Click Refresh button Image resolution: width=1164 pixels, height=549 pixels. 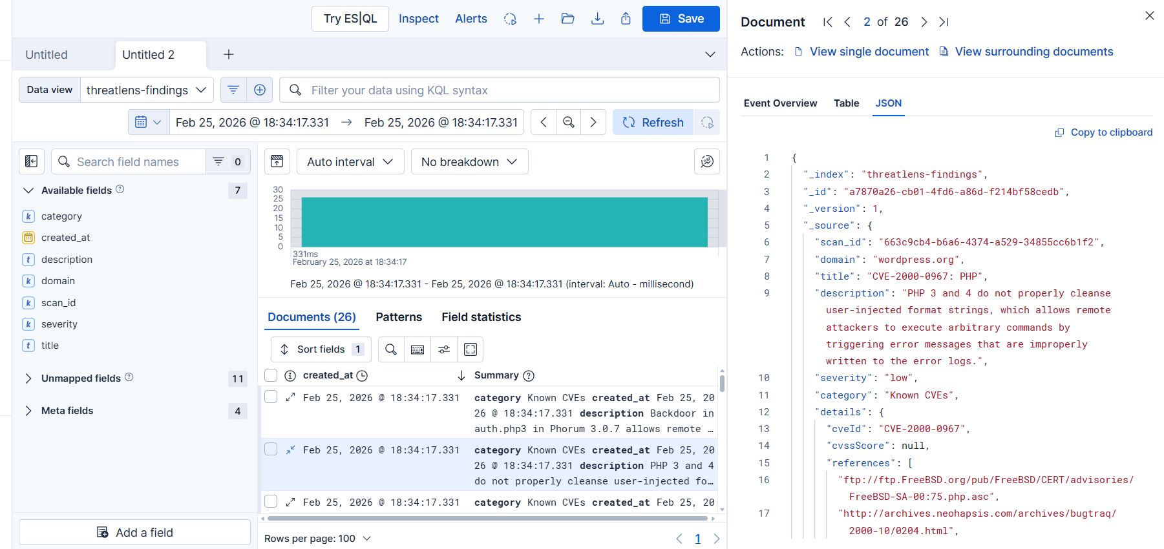653,122
